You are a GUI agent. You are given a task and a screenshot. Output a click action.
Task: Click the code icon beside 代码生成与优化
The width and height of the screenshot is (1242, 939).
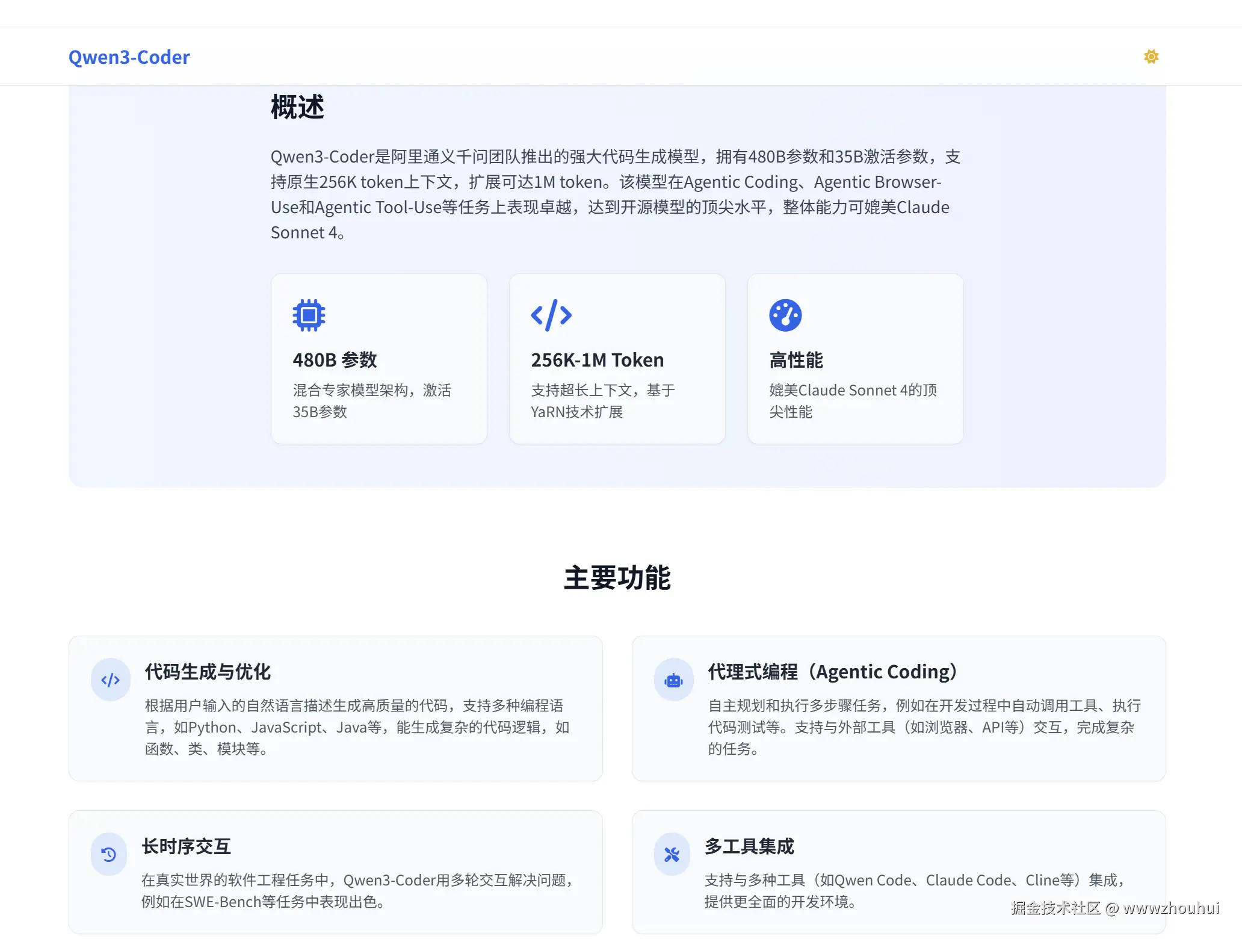pos(111,680)
